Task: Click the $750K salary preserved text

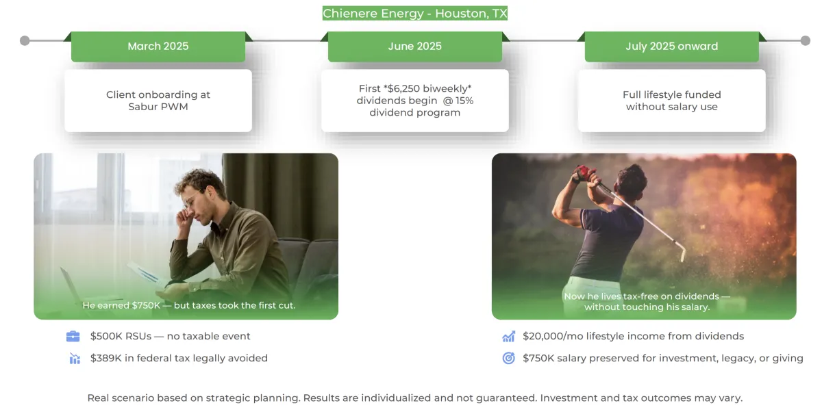Action: [662, 358]
